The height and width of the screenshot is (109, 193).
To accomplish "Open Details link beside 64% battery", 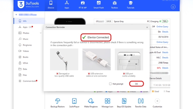I will pyautogui.click(x=165, y=68).
